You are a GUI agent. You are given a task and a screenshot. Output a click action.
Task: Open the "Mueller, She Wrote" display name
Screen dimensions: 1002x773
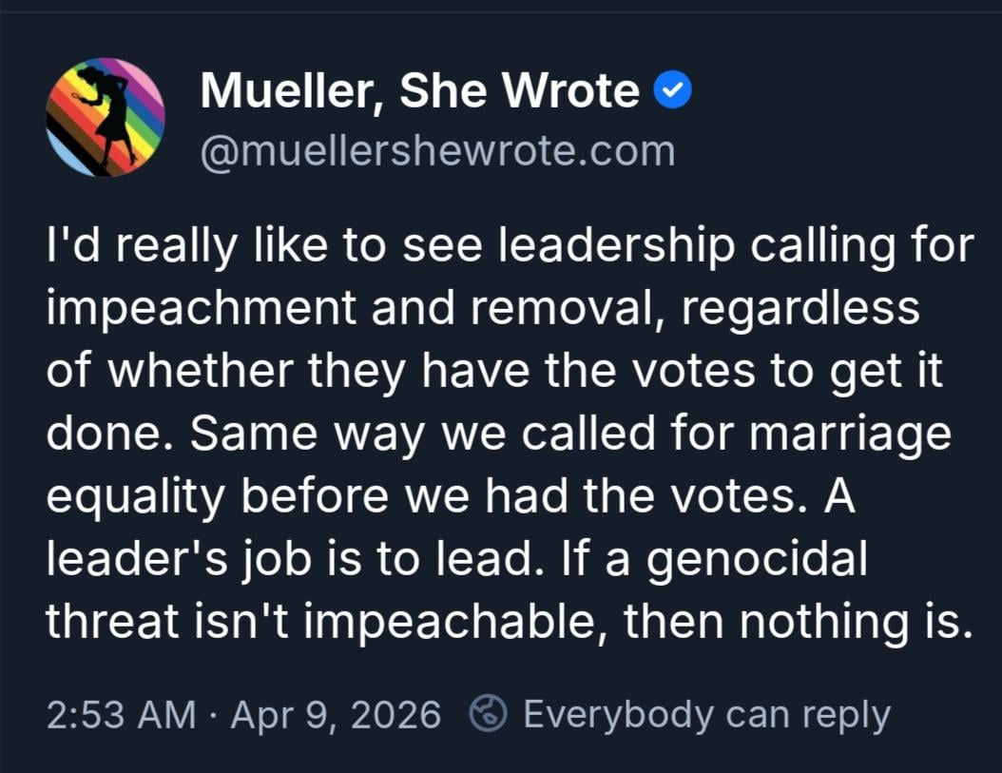click(x=420, y=91)
